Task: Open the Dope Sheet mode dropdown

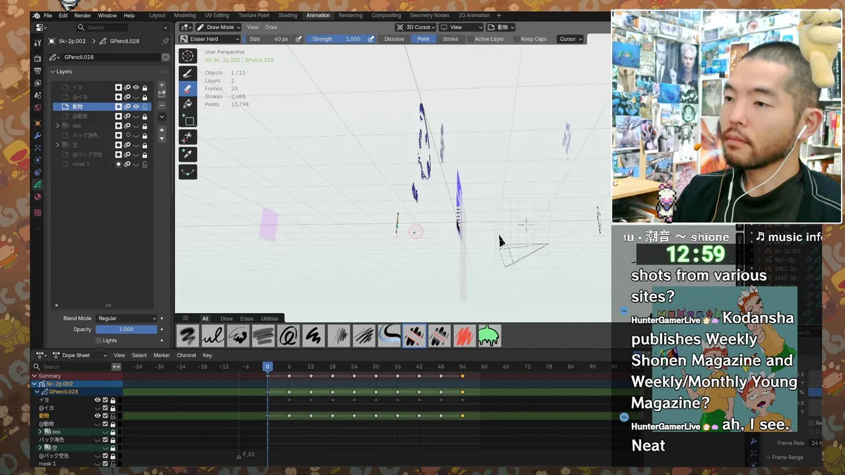Action: pyautogui.click(x=79, y=355)
